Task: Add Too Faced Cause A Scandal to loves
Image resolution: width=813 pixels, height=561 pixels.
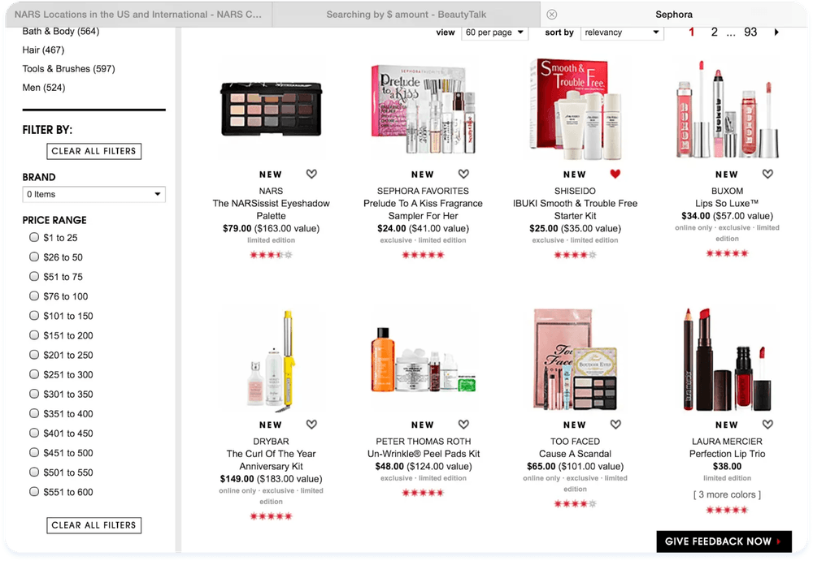Action: pyautogui.click(x=615, y=424)
